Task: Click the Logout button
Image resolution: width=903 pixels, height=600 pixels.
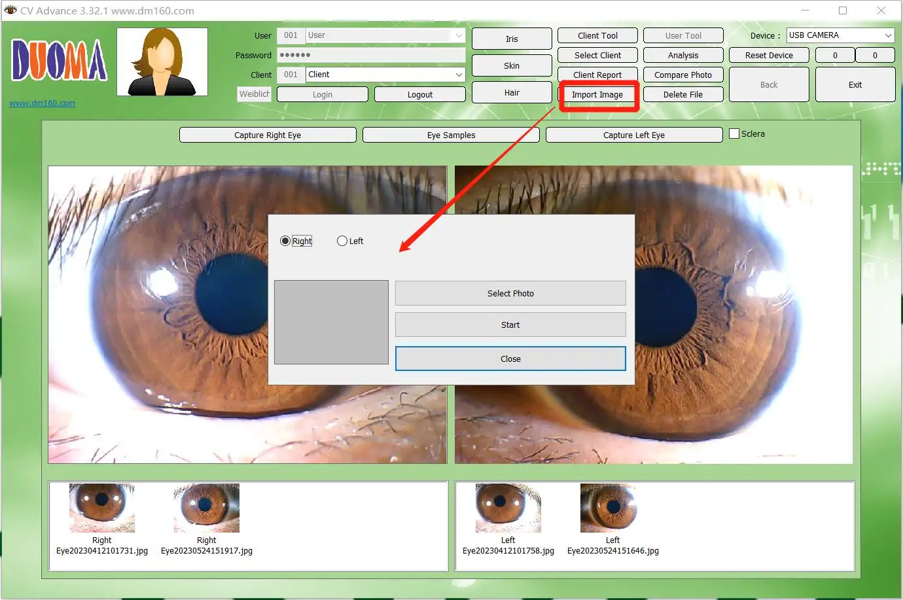Action: (420, 94)
